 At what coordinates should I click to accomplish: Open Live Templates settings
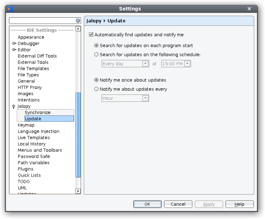(34, 137)
